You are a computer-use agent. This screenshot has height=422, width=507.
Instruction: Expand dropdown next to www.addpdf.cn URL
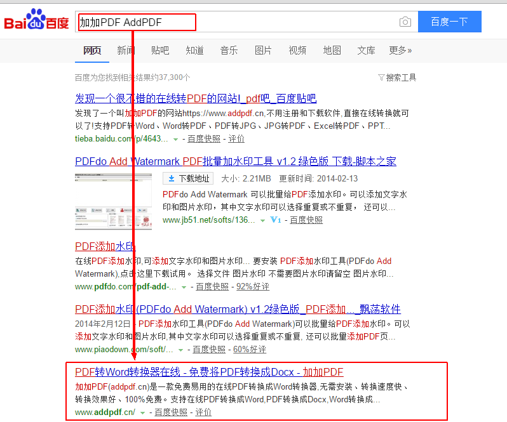[142, 413]
